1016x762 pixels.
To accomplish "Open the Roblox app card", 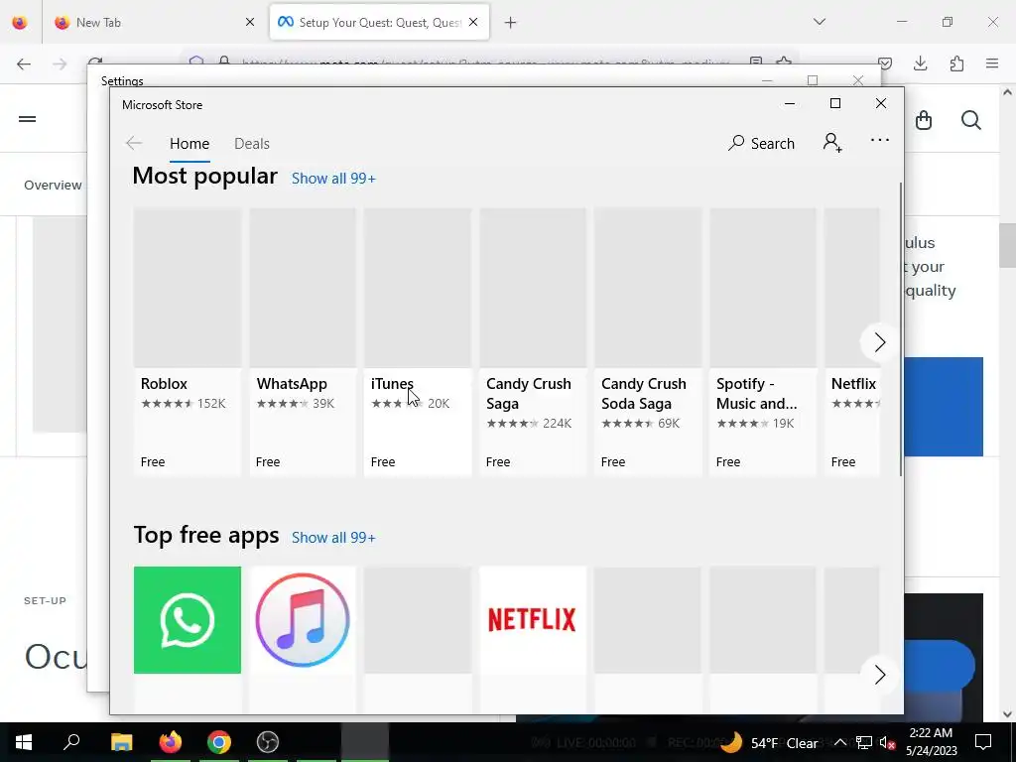I will pos(188,342).
